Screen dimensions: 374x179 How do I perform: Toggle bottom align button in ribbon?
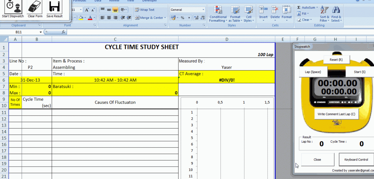point(115,10)
